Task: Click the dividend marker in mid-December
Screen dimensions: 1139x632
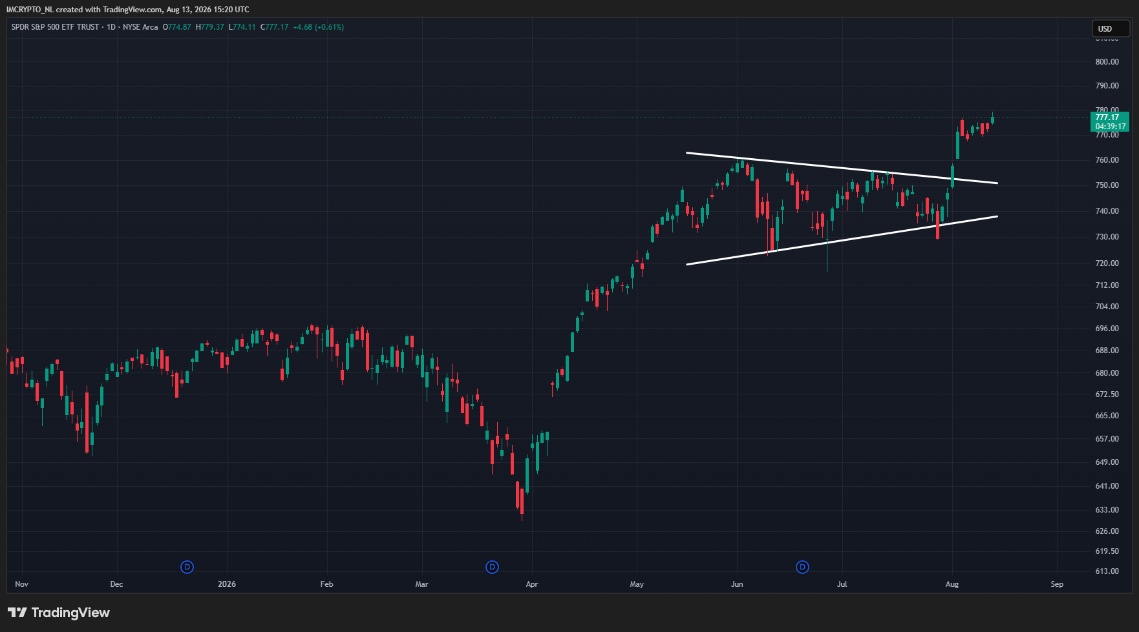Action: coord(187,567)
